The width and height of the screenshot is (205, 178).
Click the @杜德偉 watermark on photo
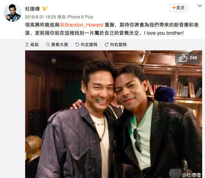192,175
